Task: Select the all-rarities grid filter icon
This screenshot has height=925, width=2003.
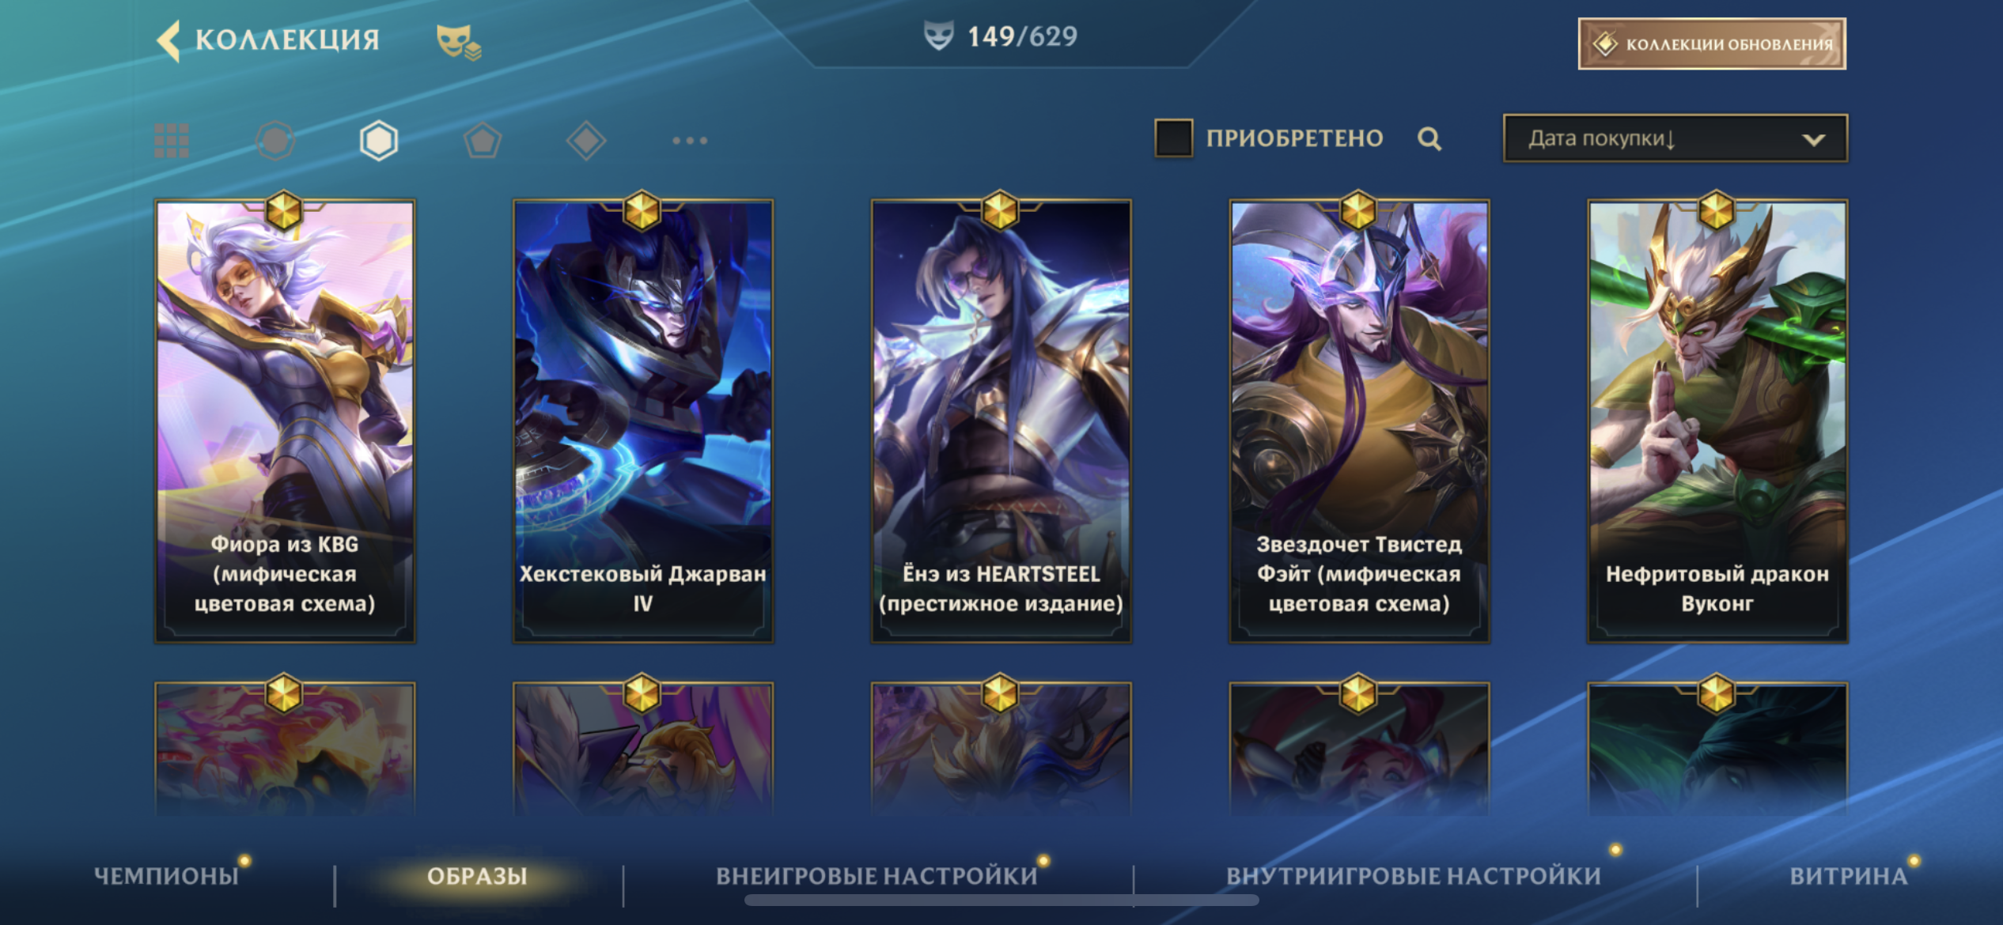Action: (172, 141)
